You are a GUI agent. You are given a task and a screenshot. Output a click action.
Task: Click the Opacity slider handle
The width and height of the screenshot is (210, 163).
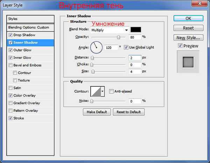pyautogui.click(x=119, y=37)
